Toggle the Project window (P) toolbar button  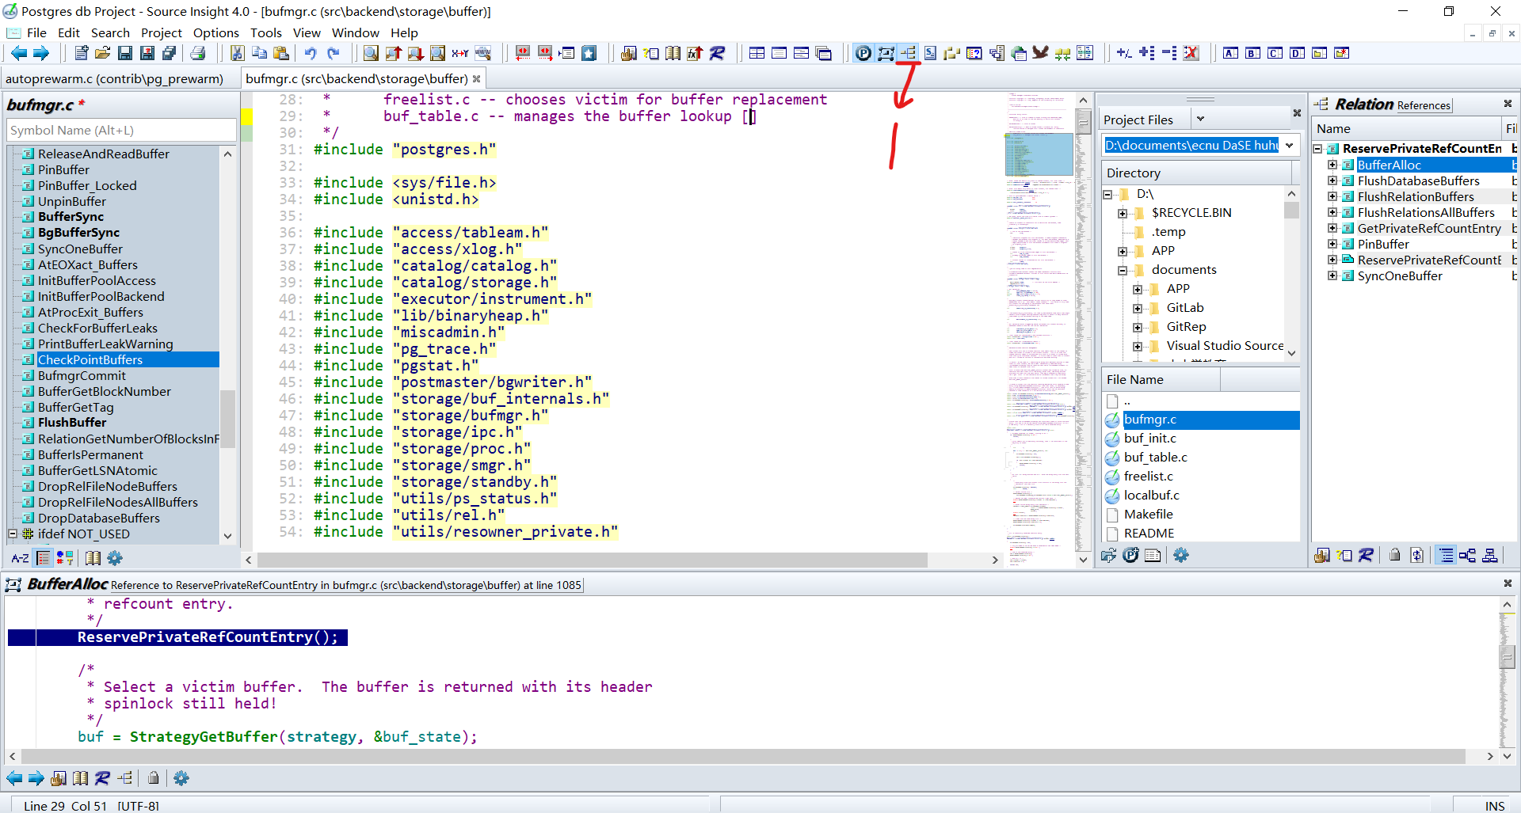(x=863, y=53)
